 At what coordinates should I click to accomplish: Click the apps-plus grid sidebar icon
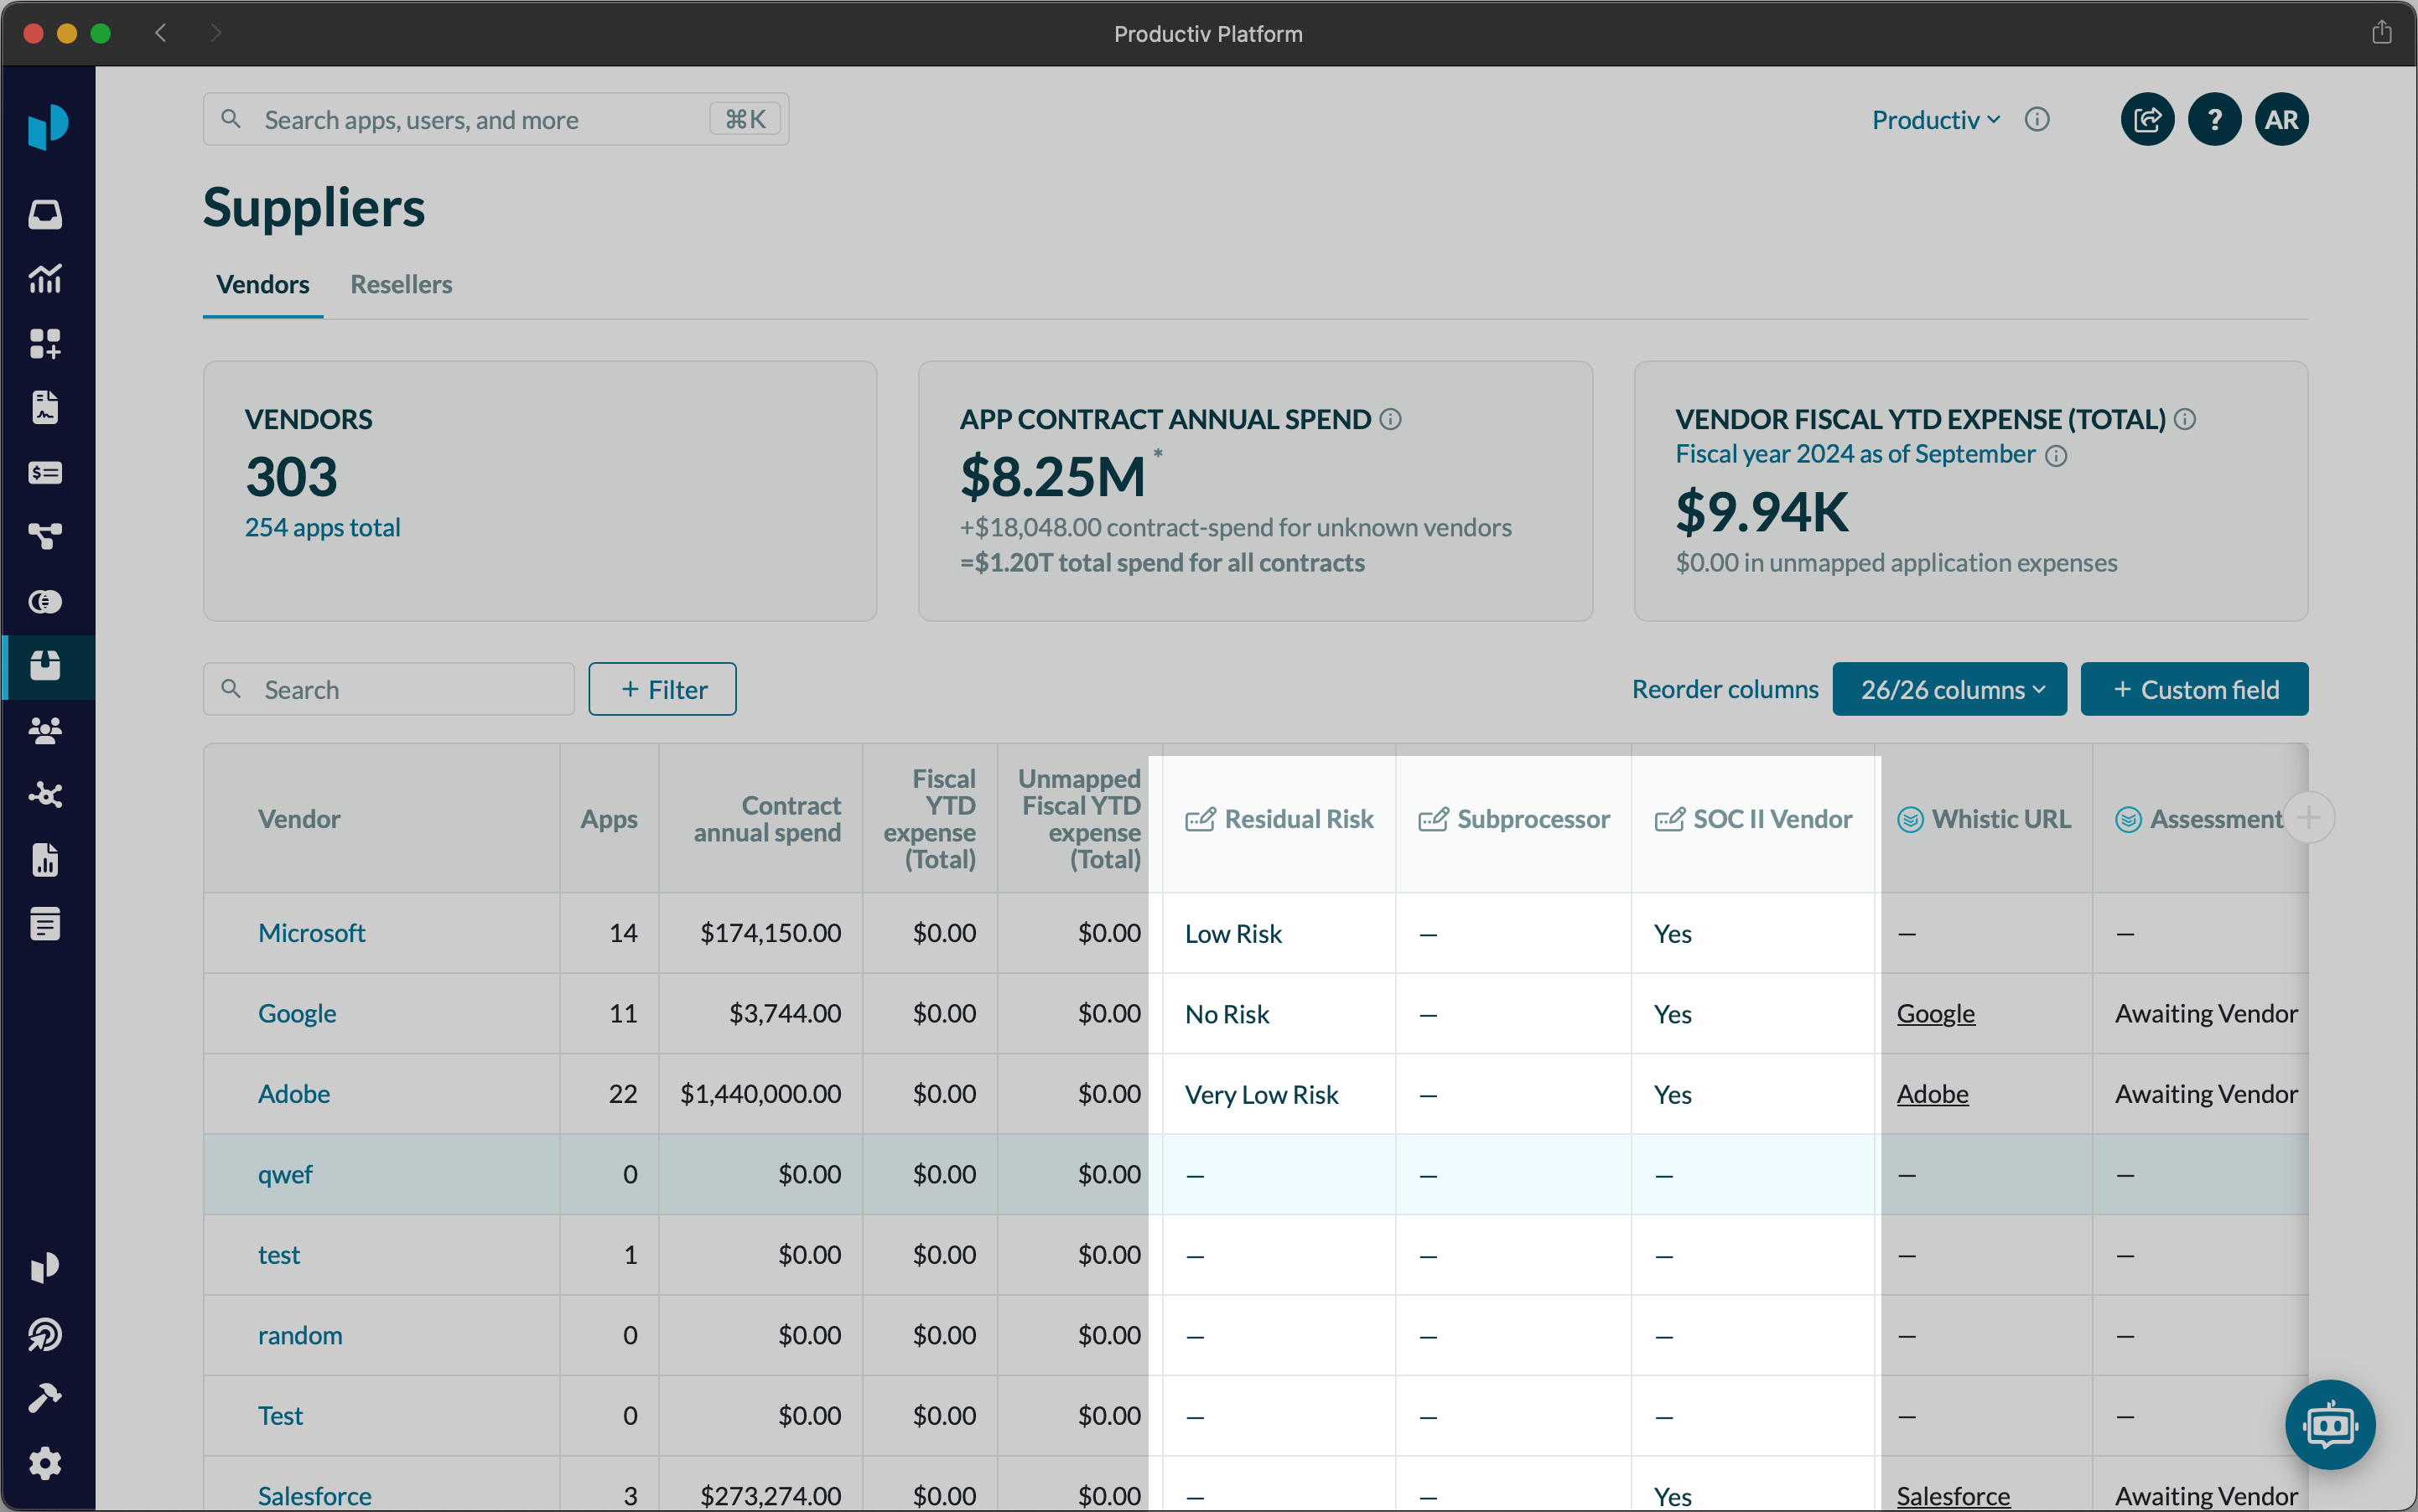point(45,343)
